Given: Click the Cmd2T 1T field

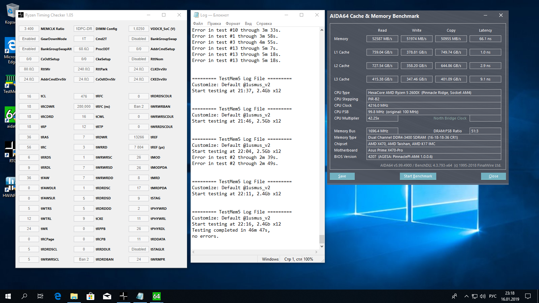Looking at the screenshot, I should point(84,39).
